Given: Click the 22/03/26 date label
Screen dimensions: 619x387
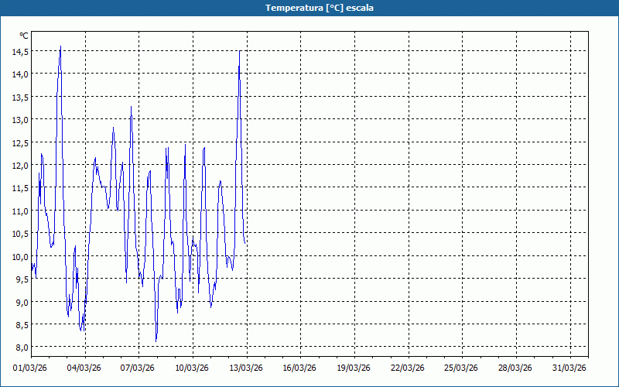Looking at the screenshot, I should [409, 368].
